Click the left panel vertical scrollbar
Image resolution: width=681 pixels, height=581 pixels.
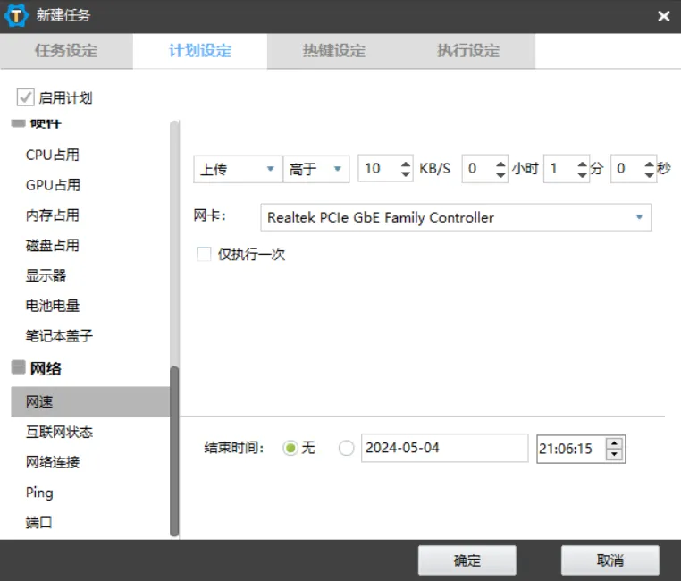click(x=174, y=447)
